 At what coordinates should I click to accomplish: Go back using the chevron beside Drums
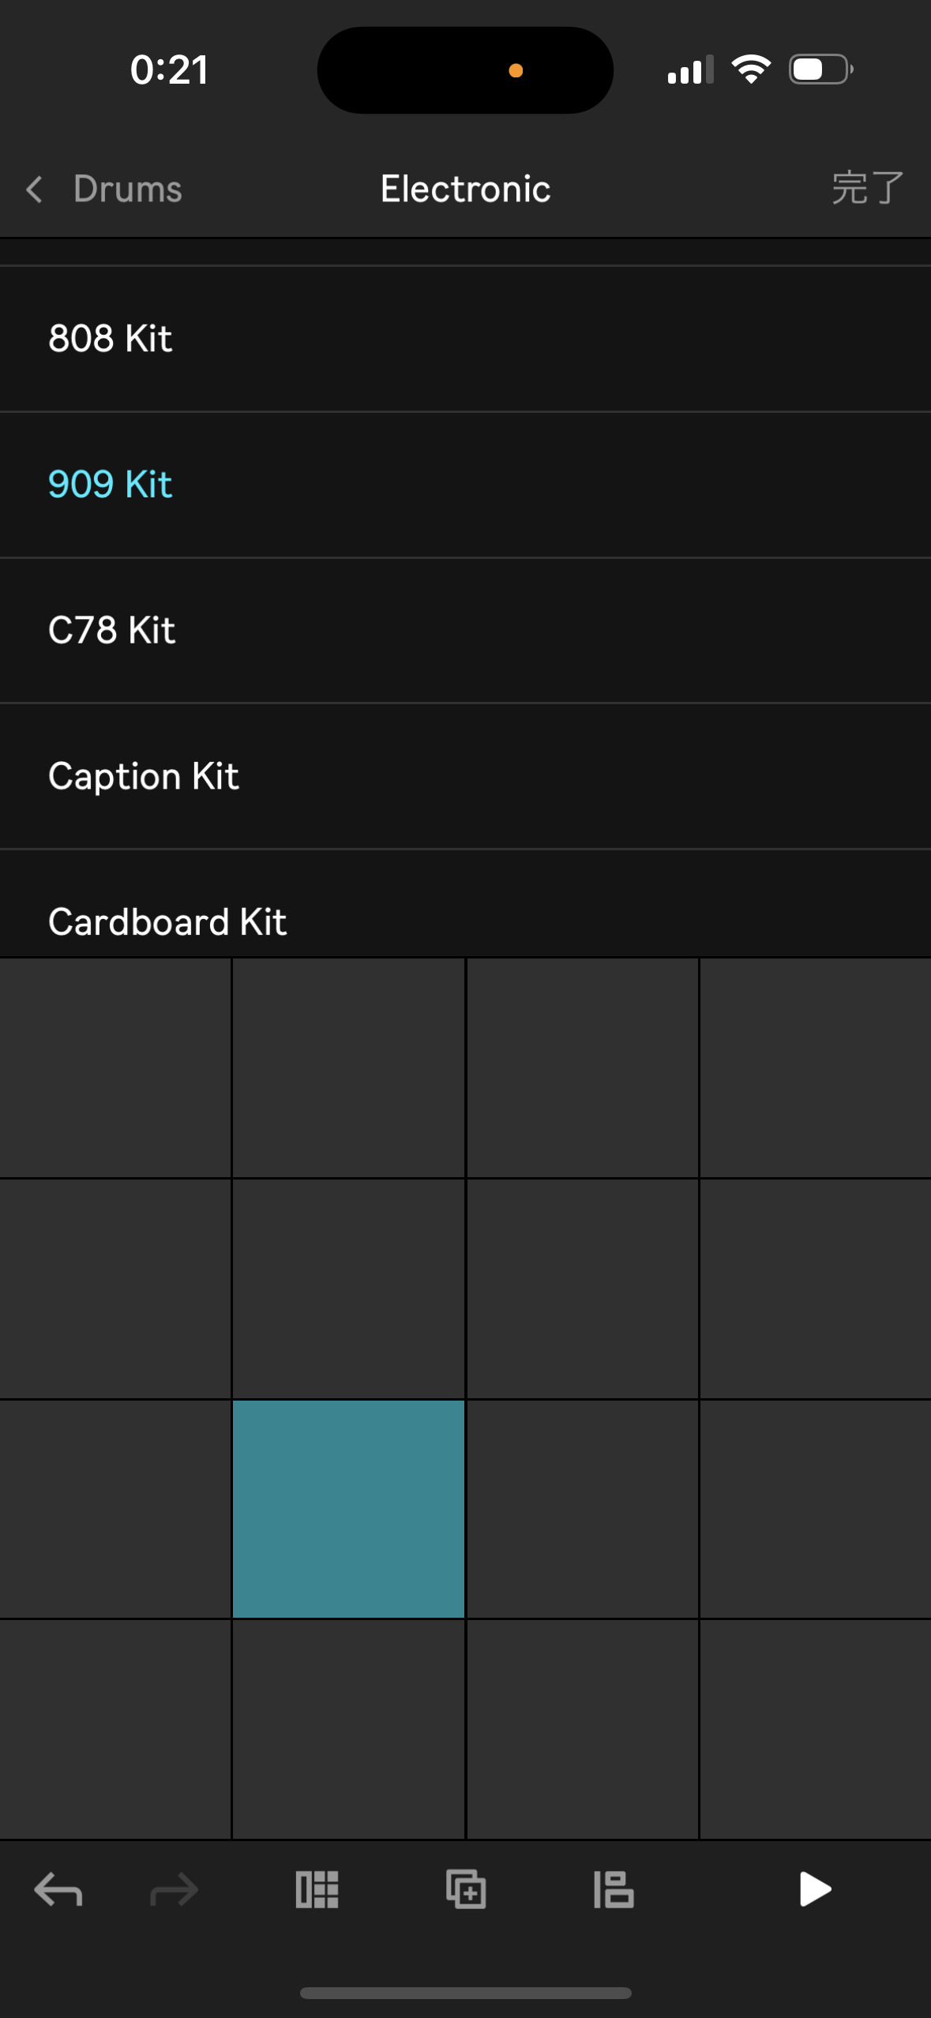[34, 189]
